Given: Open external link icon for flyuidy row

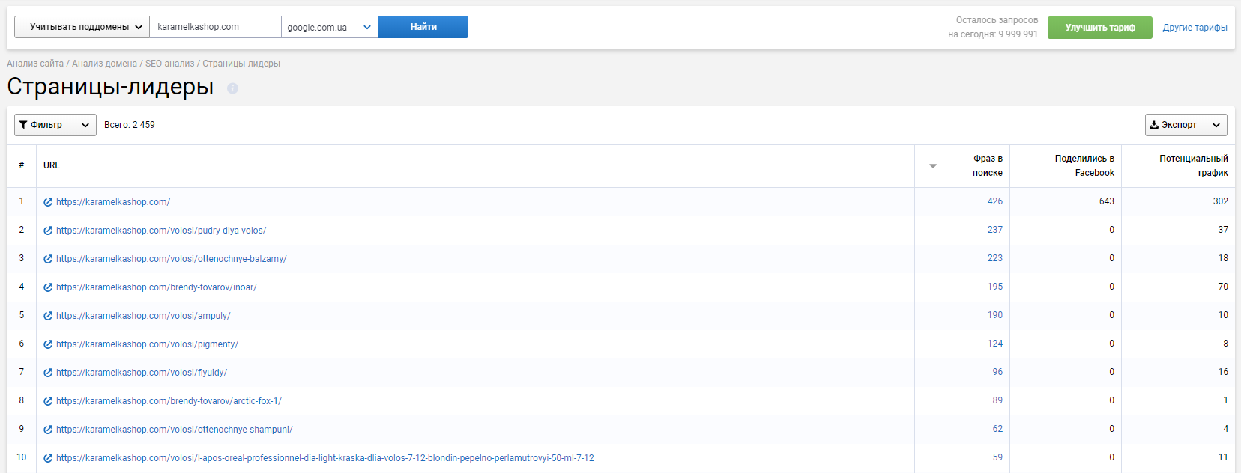Looking at the screenshot, I should click(48, 373).
